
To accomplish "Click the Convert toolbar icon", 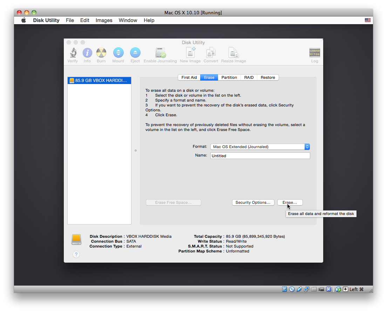I will coord(211,53).
